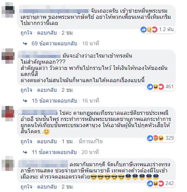
Task: Expand 11 ข้อความตอบกลับ replies
Action: 54,152
